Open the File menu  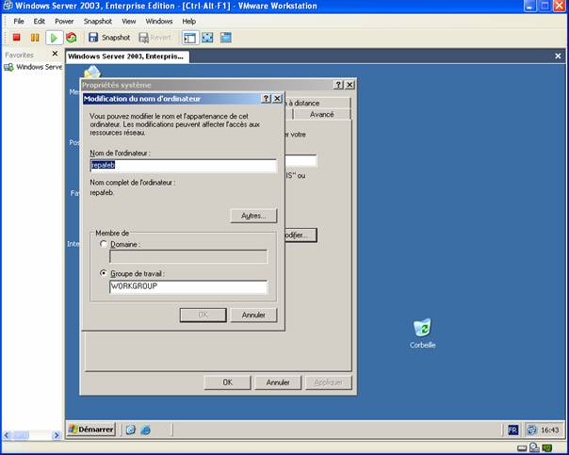tap(19, 21)
